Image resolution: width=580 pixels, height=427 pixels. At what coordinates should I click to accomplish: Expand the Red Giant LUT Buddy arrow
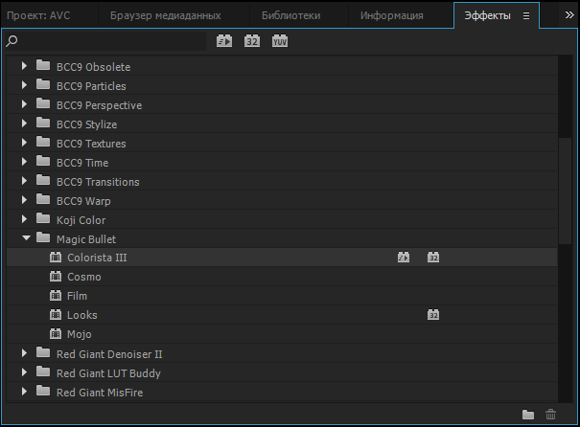click(24, 372)
